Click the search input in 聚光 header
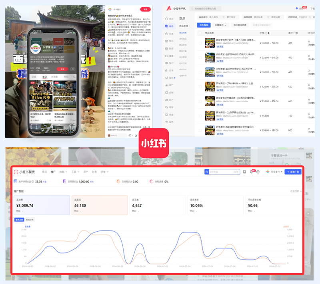 coord(224,172)
